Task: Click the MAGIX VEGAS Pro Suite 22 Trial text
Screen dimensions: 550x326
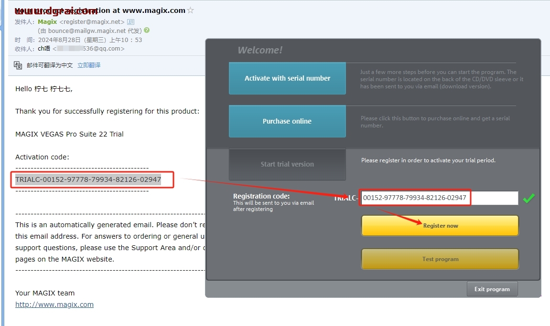Action: (x=69, y=134)
